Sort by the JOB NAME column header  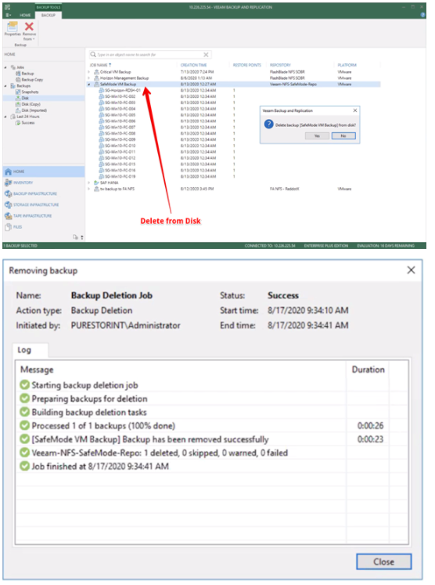100,65
